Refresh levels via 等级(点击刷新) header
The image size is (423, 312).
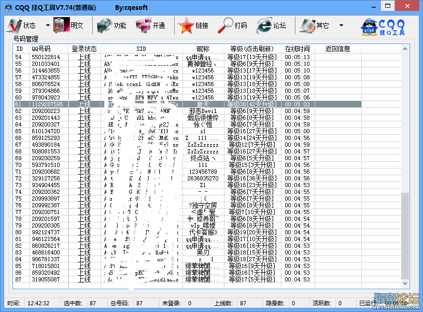[x=252, y=49]
